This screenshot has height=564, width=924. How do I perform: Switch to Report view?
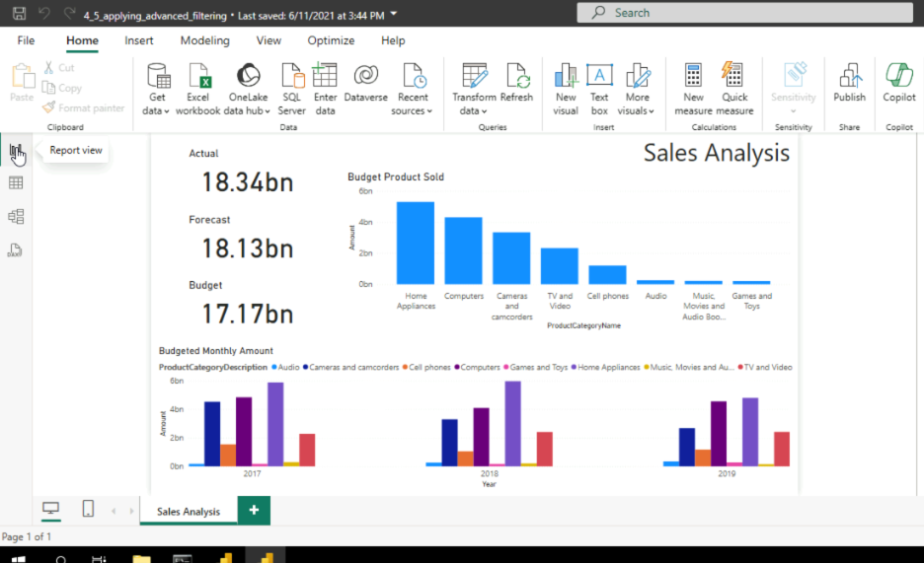(x=16, y=152)
